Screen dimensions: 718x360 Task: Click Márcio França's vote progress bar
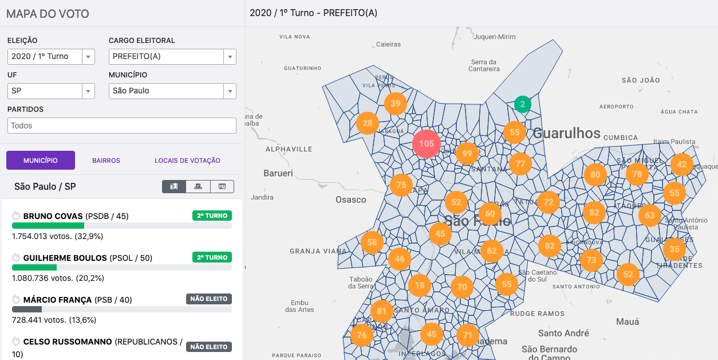[121, 309]
